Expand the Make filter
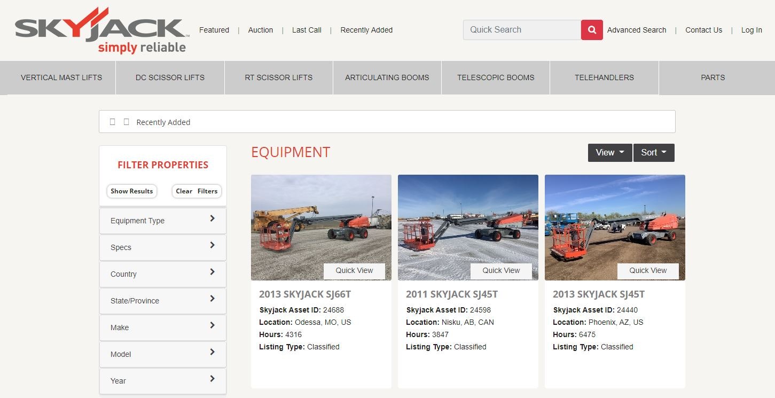 point(162,327)
